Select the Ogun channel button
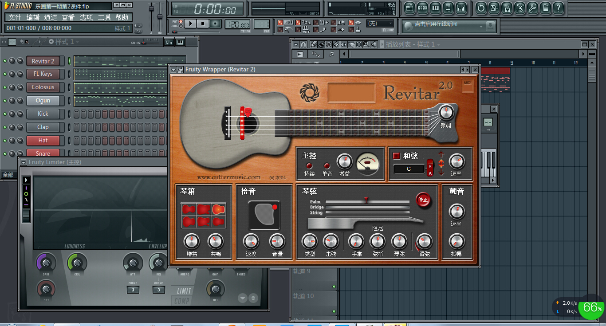This screenshot has height=326, width=606. [x=43, y=101]
